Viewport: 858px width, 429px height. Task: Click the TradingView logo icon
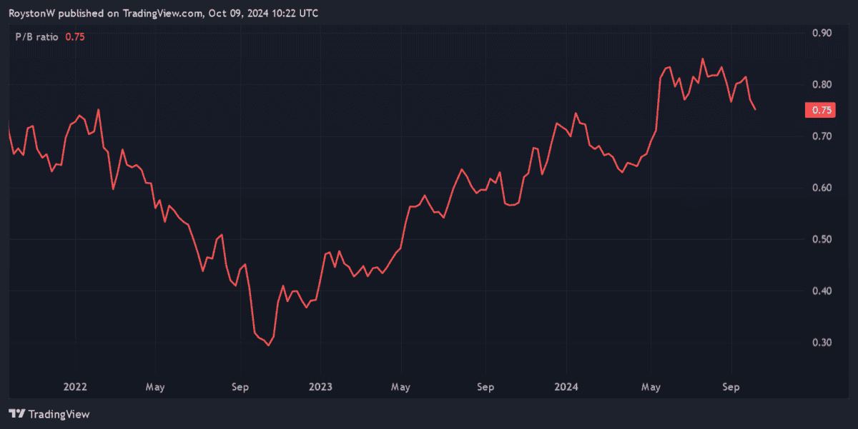point(17,414)
